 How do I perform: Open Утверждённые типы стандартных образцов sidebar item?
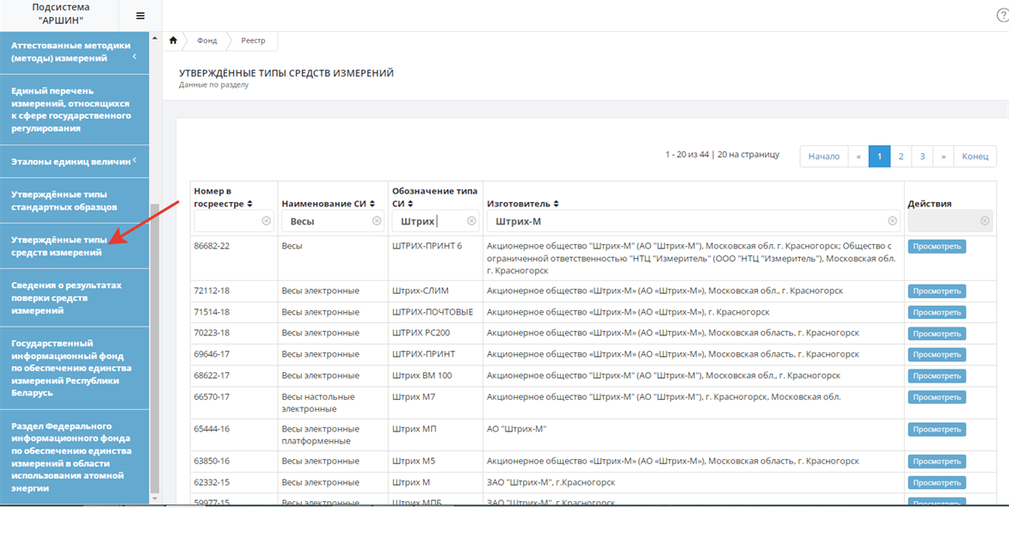click(x=75, y=200)
